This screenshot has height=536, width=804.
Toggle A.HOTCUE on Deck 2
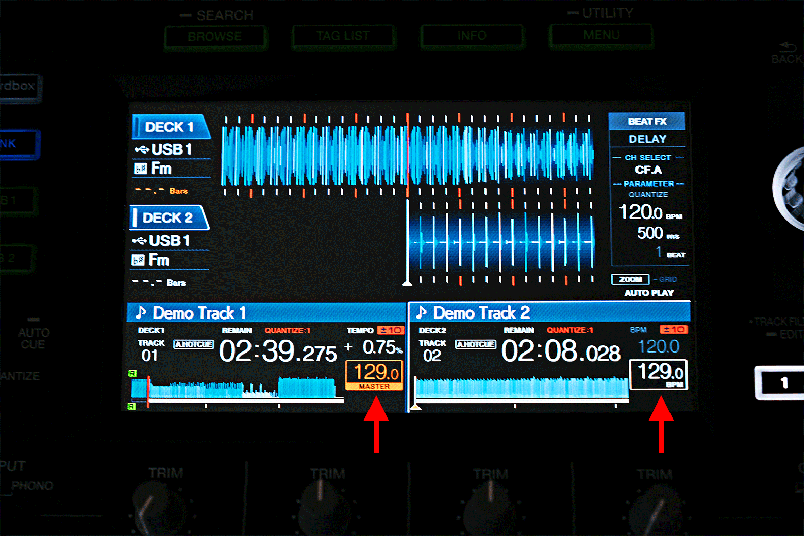point(475,344)
